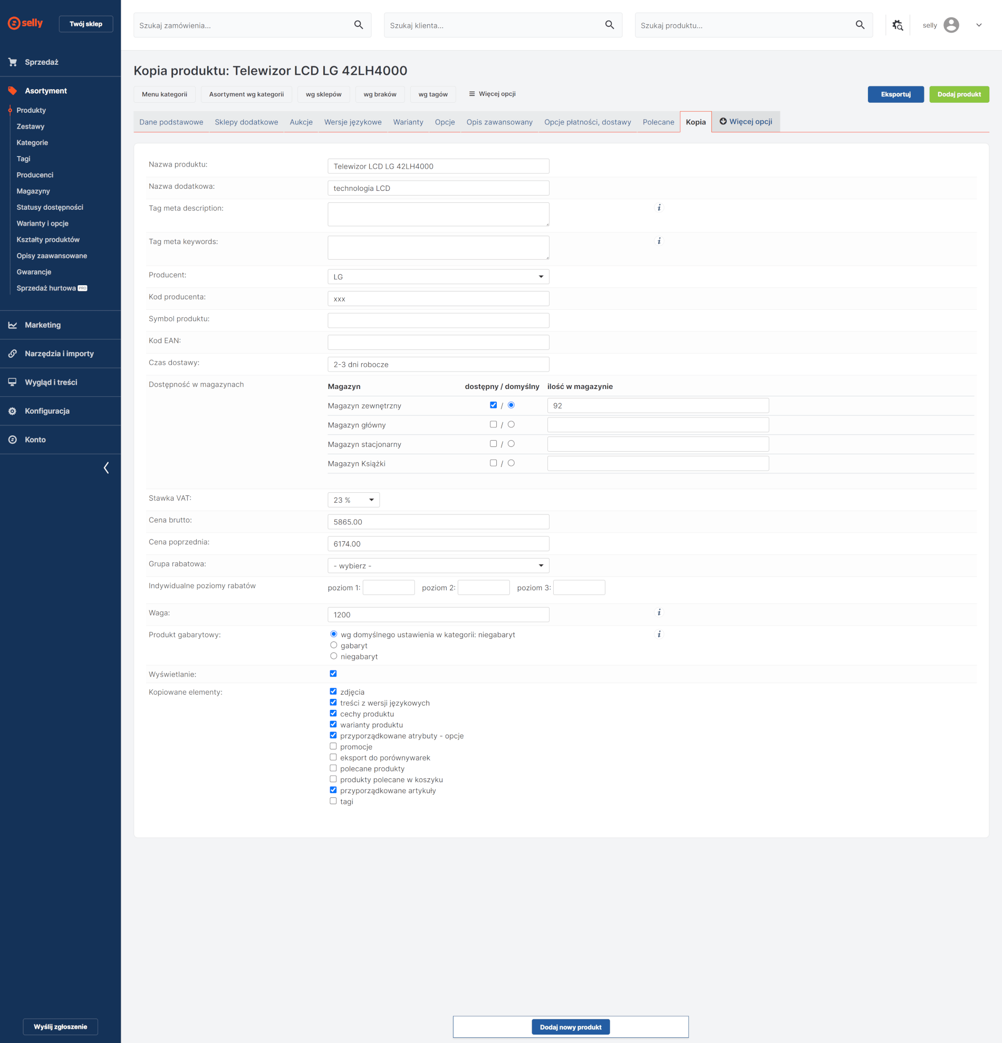Click the Narzędzia i importy link icon
1002x1043 pixels.
[13, 354]
